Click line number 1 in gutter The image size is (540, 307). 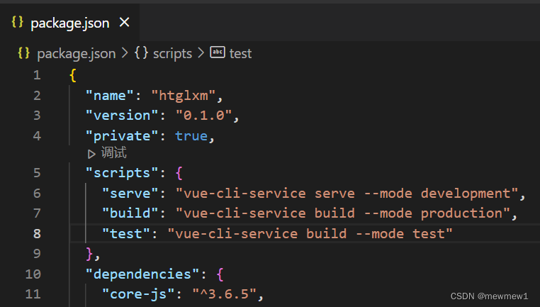click(x=37, y=75)
